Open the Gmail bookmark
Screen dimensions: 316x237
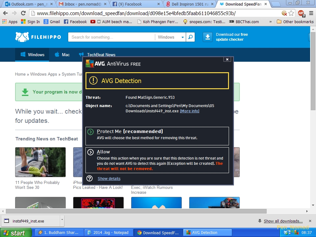(x=52, y=22)
